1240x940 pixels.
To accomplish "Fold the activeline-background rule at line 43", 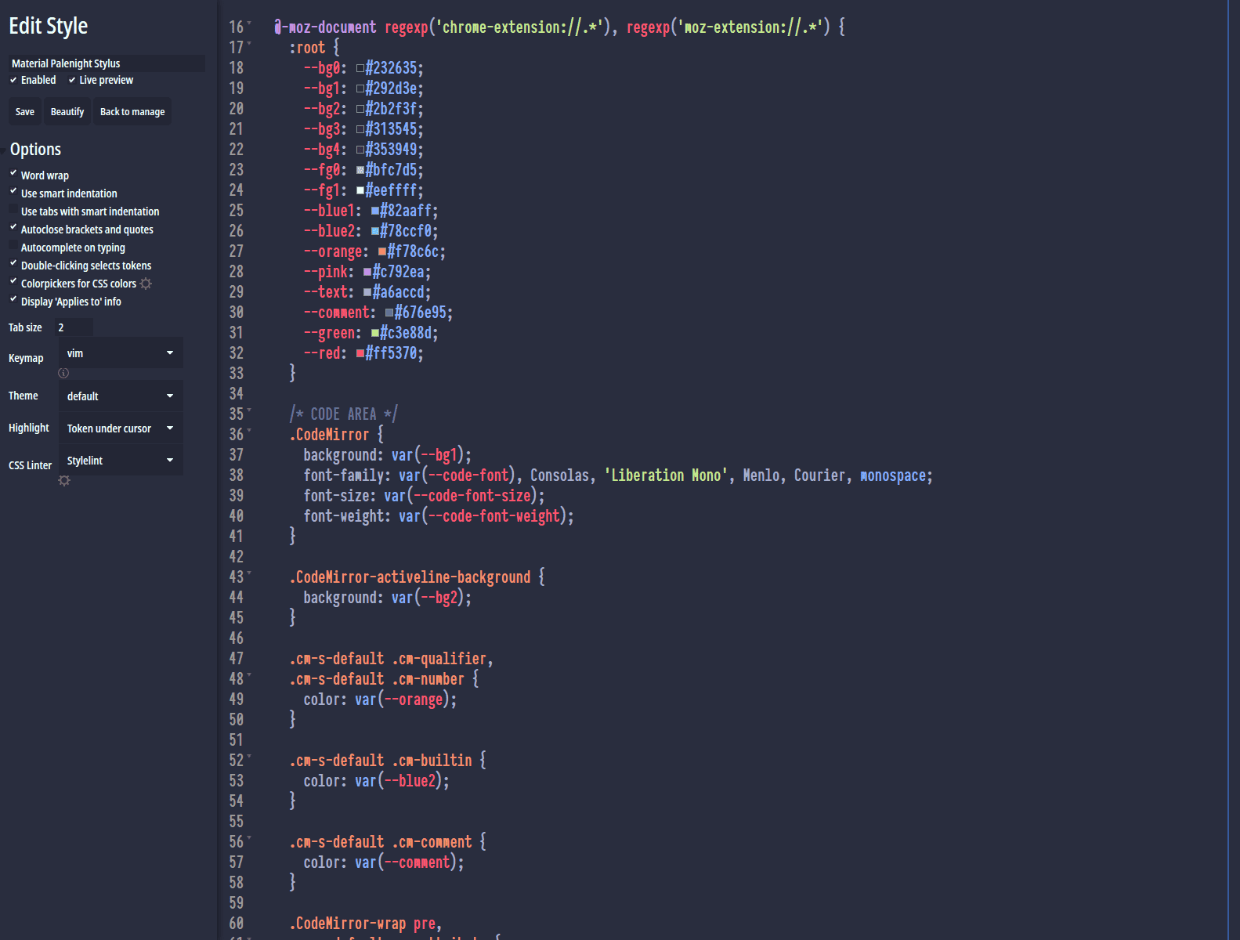I will point(249,574).
